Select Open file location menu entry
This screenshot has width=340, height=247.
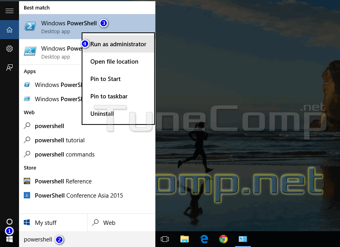(x=118, y=62)
